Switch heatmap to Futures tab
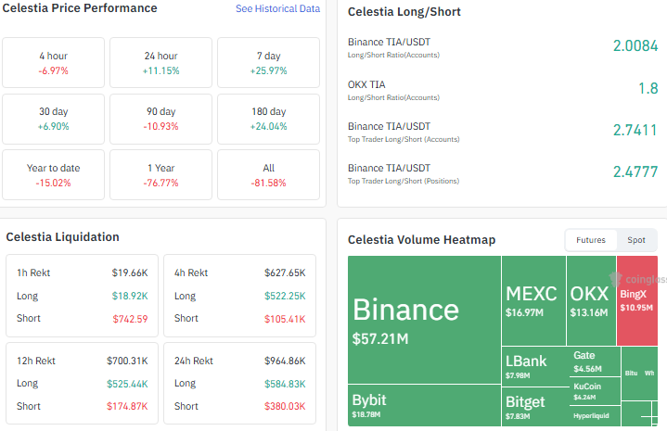This screenshot has height=431, width=667. click(590, 240)
